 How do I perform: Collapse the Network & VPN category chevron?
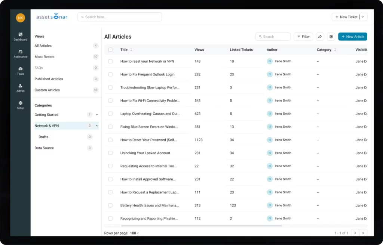[97, 126]
